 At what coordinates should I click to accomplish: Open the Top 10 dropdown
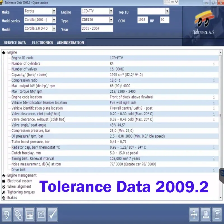coord(167,11)
